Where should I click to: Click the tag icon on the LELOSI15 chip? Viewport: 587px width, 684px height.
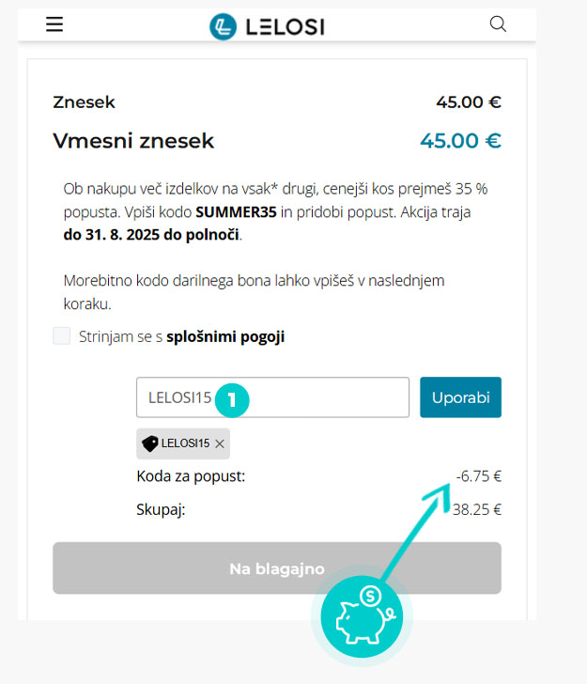150,443
